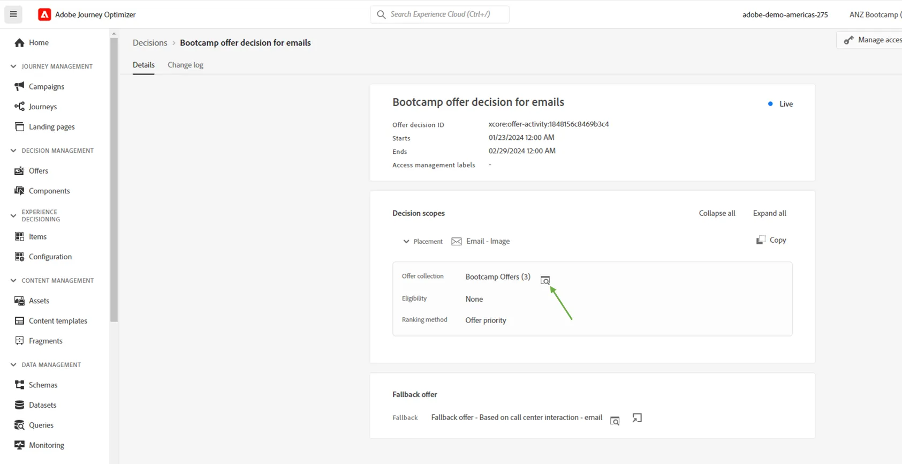902x464 pixels.
Task: Open Fragments in sidebar
Action: click(46, 341)
